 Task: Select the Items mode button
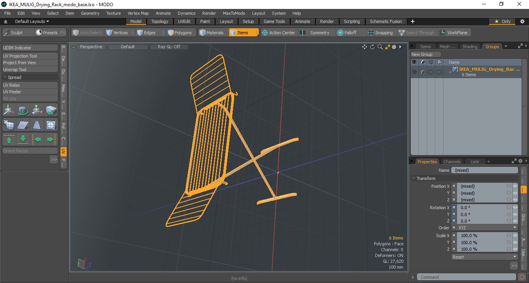click(243, 33)
